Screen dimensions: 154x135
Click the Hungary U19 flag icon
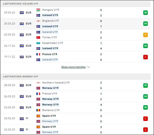point(38,10)
